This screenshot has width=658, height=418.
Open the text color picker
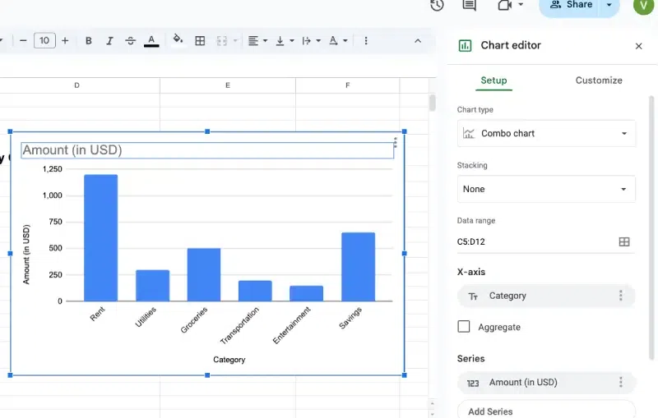(x=151, y=40)
